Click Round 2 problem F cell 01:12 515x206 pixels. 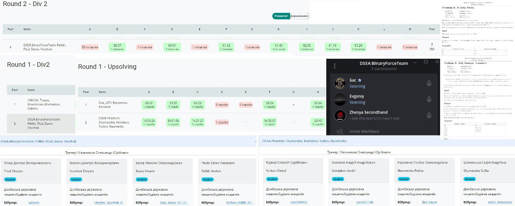point(227,47)
